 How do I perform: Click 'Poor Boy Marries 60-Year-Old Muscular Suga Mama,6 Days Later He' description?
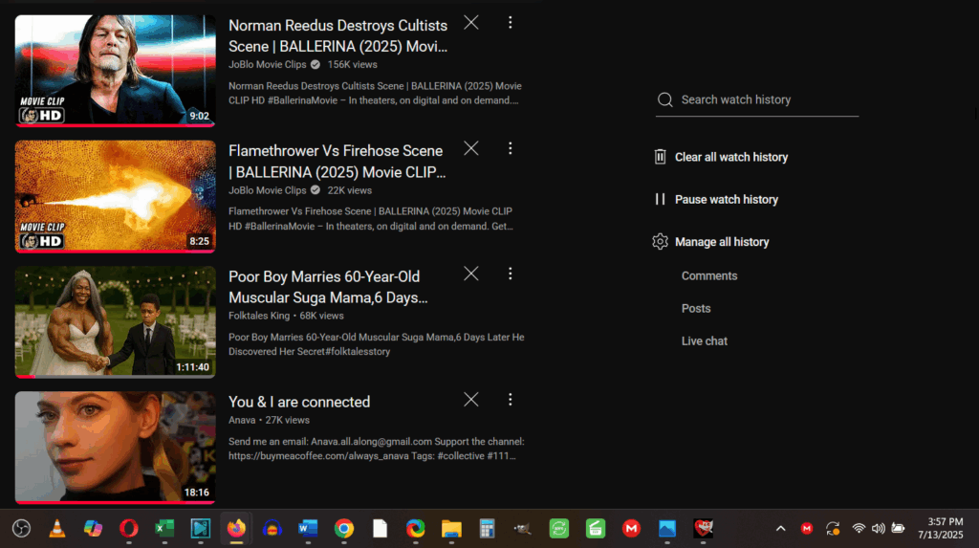[377, 344]
